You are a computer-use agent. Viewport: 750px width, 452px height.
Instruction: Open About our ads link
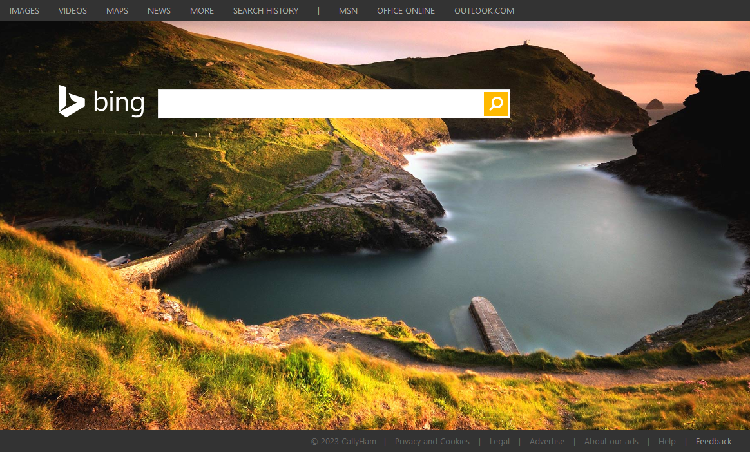(x=611, y=442)
